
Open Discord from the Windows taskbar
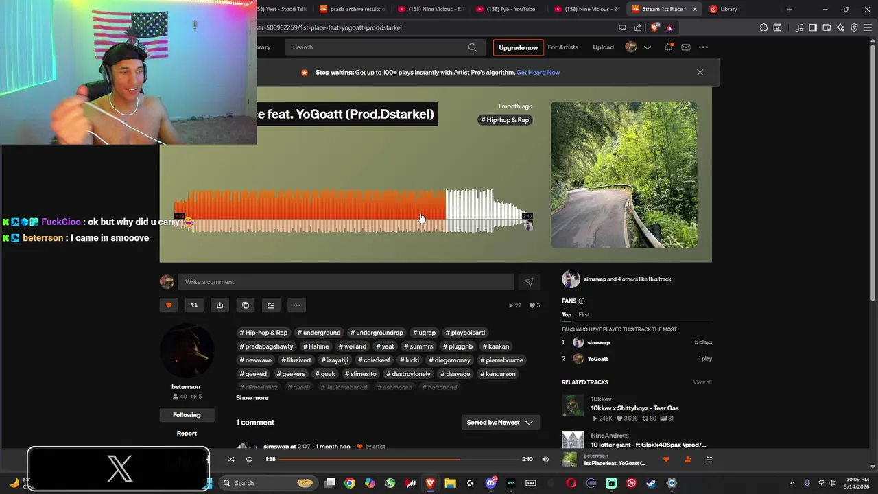pos(490,483)
